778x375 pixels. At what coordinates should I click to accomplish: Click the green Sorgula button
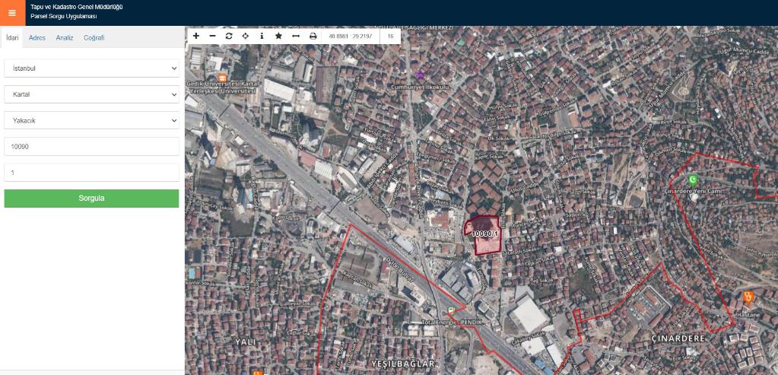point(91,199)
